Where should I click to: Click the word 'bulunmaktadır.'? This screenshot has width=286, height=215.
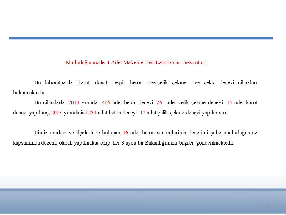[x=29, y=93]
